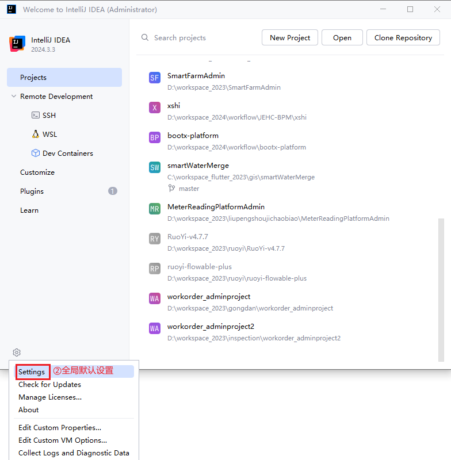451x460 pixels.
Task: Open the MeterReadingPlatformAdmin project
Action: pyautogui.click(x=216, y=207)
